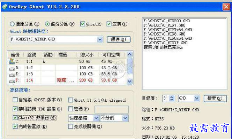232x139 pixels.
Task: Click the 盤號 column header
Action: 32,55
